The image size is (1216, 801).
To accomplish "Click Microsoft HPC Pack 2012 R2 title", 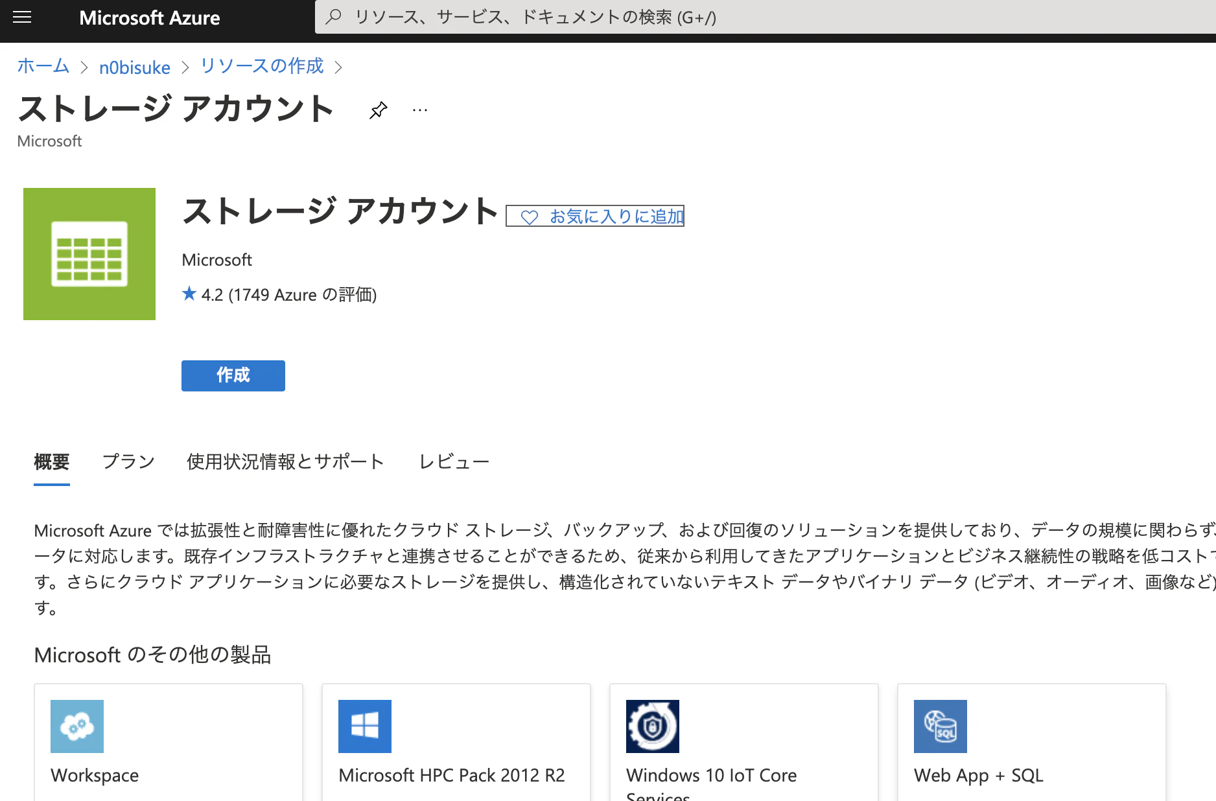I will coord(452,775).
